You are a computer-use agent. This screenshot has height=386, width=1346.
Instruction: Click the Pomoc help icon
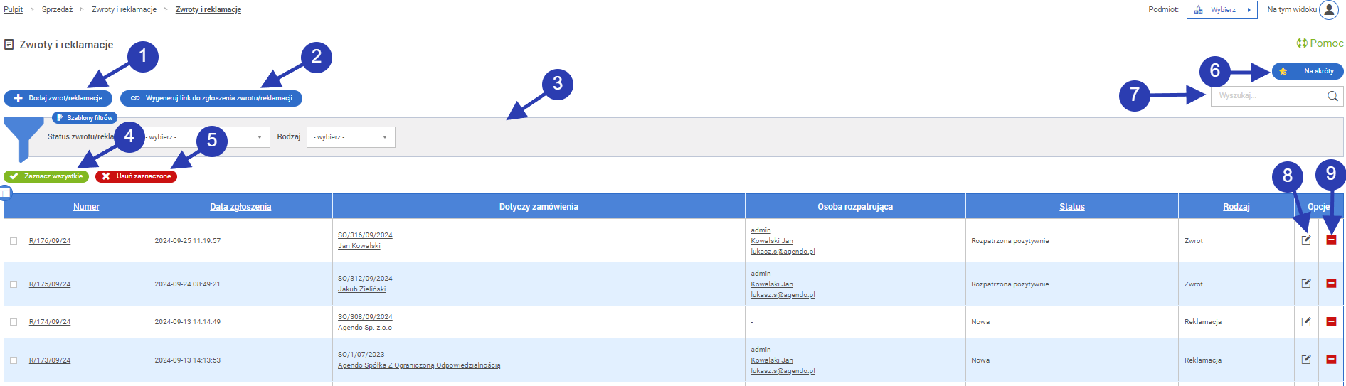click(x=1302, y=43)
